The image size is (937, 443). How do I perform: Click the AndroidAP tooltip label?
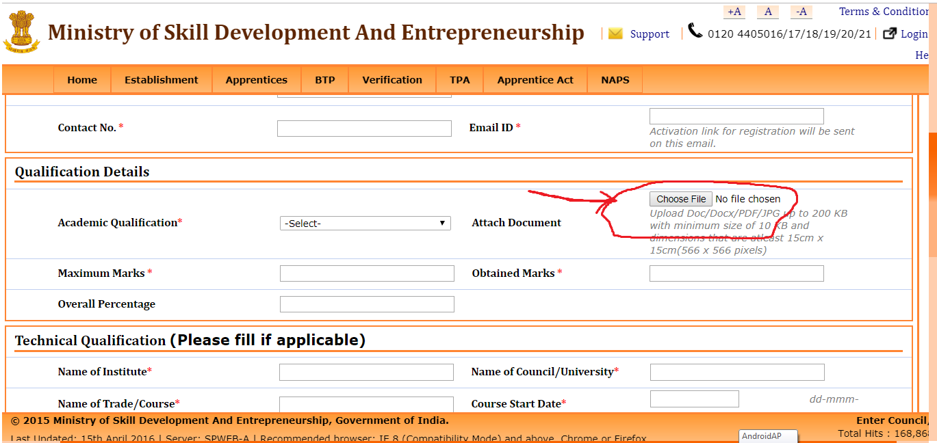click(769, 436)
